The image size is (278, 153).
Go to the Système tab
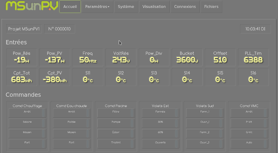tap(126, 6)
